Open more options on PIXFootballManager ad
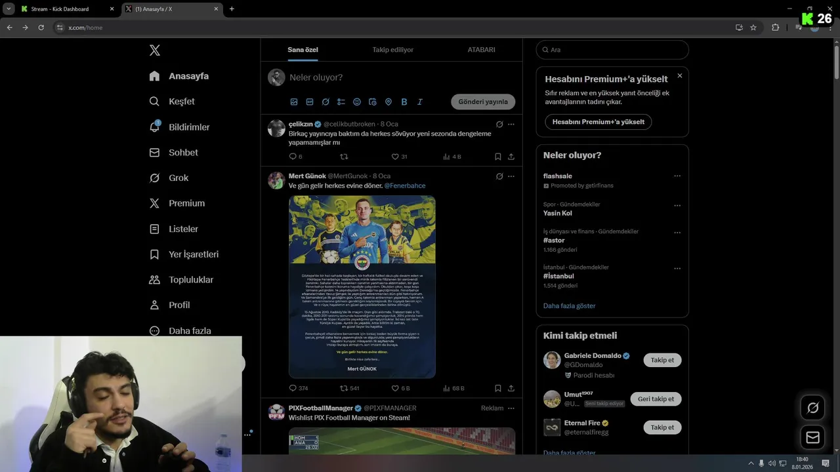This screenshot has width=840, height=472. tap(511, 408)
